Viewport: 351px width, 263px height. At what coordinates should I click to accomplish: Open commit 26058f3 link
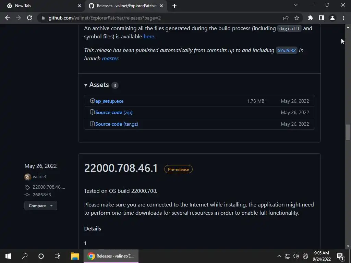(41, 195)
